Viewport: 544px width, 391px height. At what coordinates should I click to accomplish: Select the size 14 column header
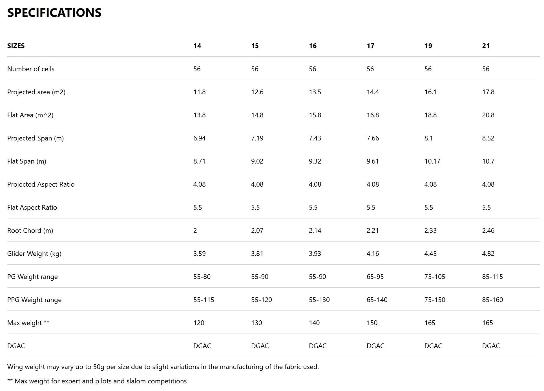point(197,46)
